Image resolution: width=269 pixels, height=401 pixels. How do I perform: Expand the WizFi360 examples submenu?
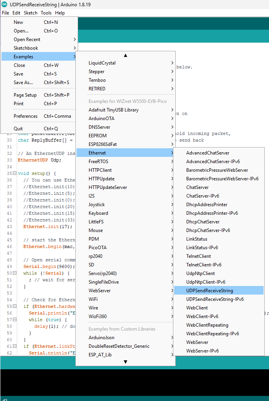125,316
